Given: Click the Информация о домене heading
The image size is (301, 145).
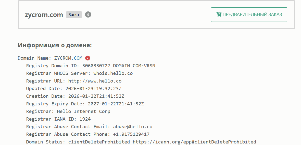Looking at the screenshot, I should pyautogui.click(x=55, y=45).
